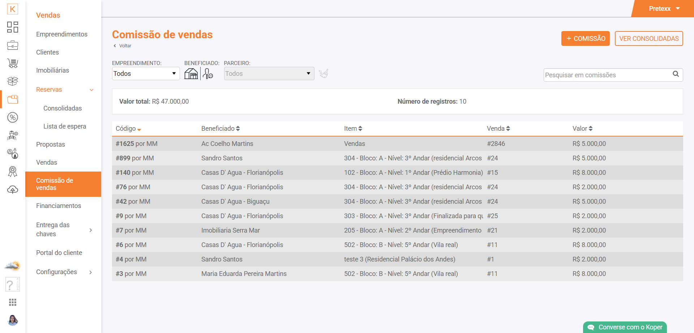The height and width of the screenshot is (333, 694).
Task: Open the Empreendimento dropdown
Action: pyautogui.click(x=146, y=74)
